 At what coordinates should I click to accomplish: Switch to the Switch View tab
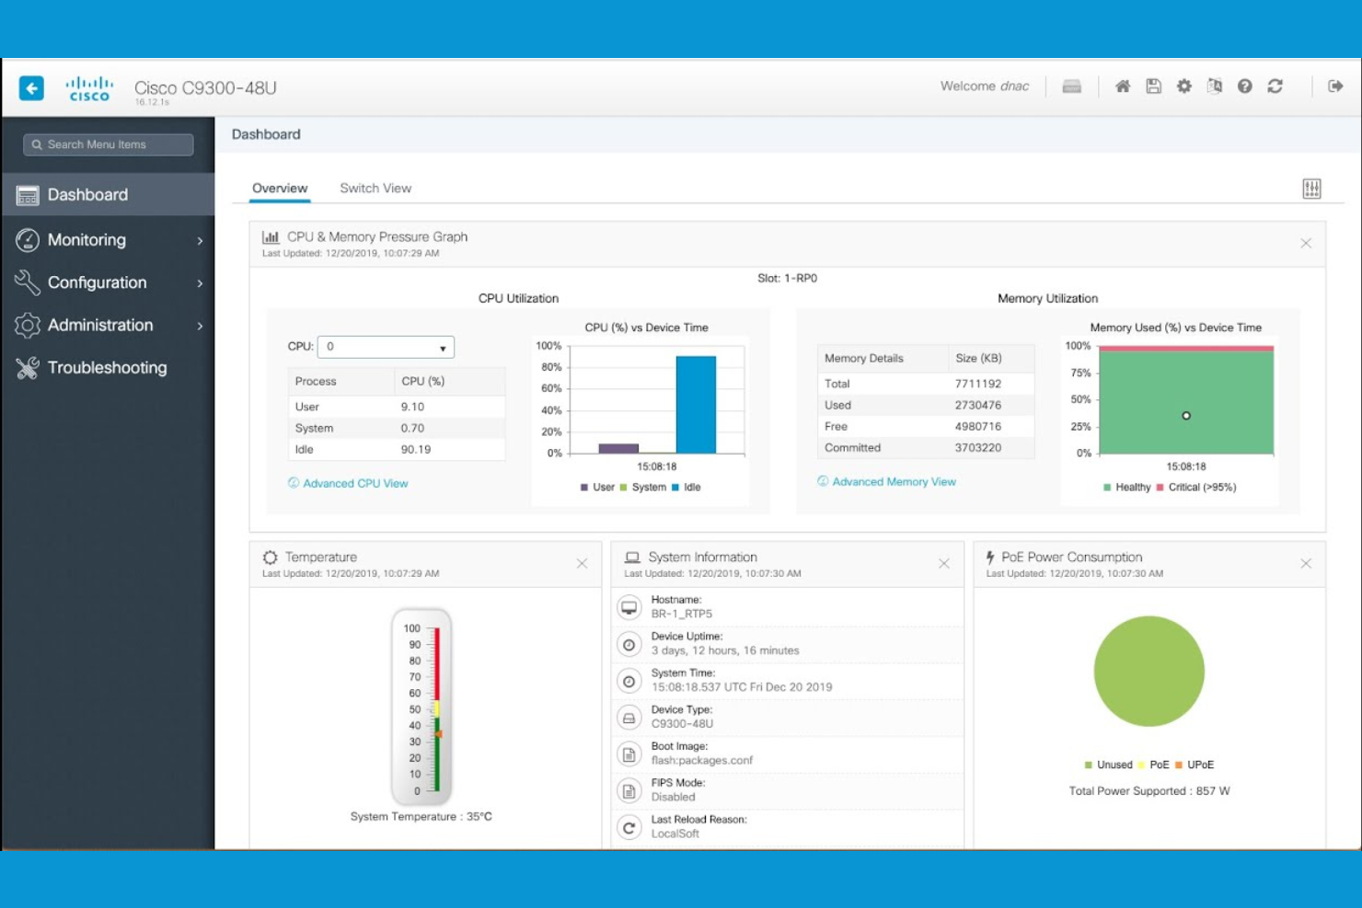click(375, 188)
